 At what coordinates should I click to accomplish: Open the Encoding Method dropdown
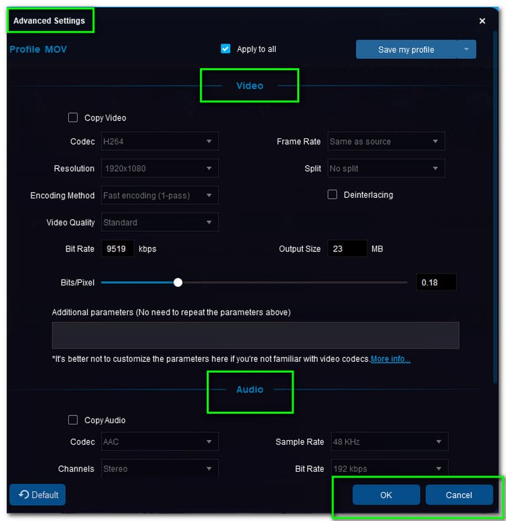click(x=159, y=195)
